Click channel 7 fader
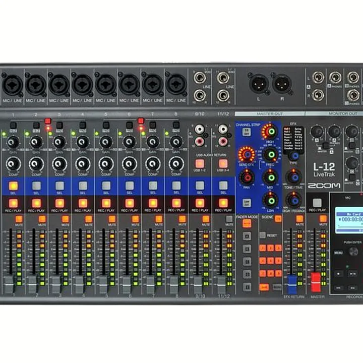 150,284
